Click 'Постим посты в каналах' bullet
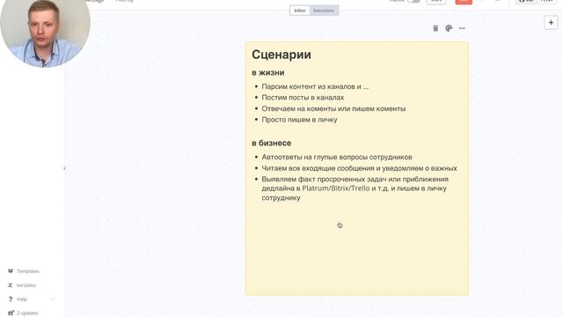 tap(303, 98)
